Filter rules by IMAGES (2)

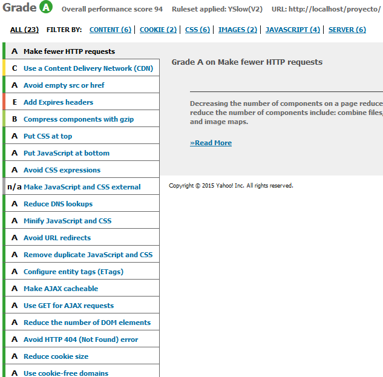coord(237,30)
